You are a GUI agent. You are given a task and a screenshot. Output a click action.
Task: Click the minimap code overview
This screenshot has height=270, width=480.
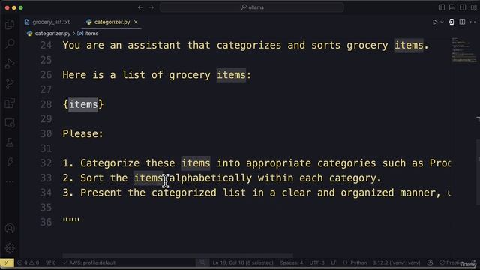(x=463, y=50)
